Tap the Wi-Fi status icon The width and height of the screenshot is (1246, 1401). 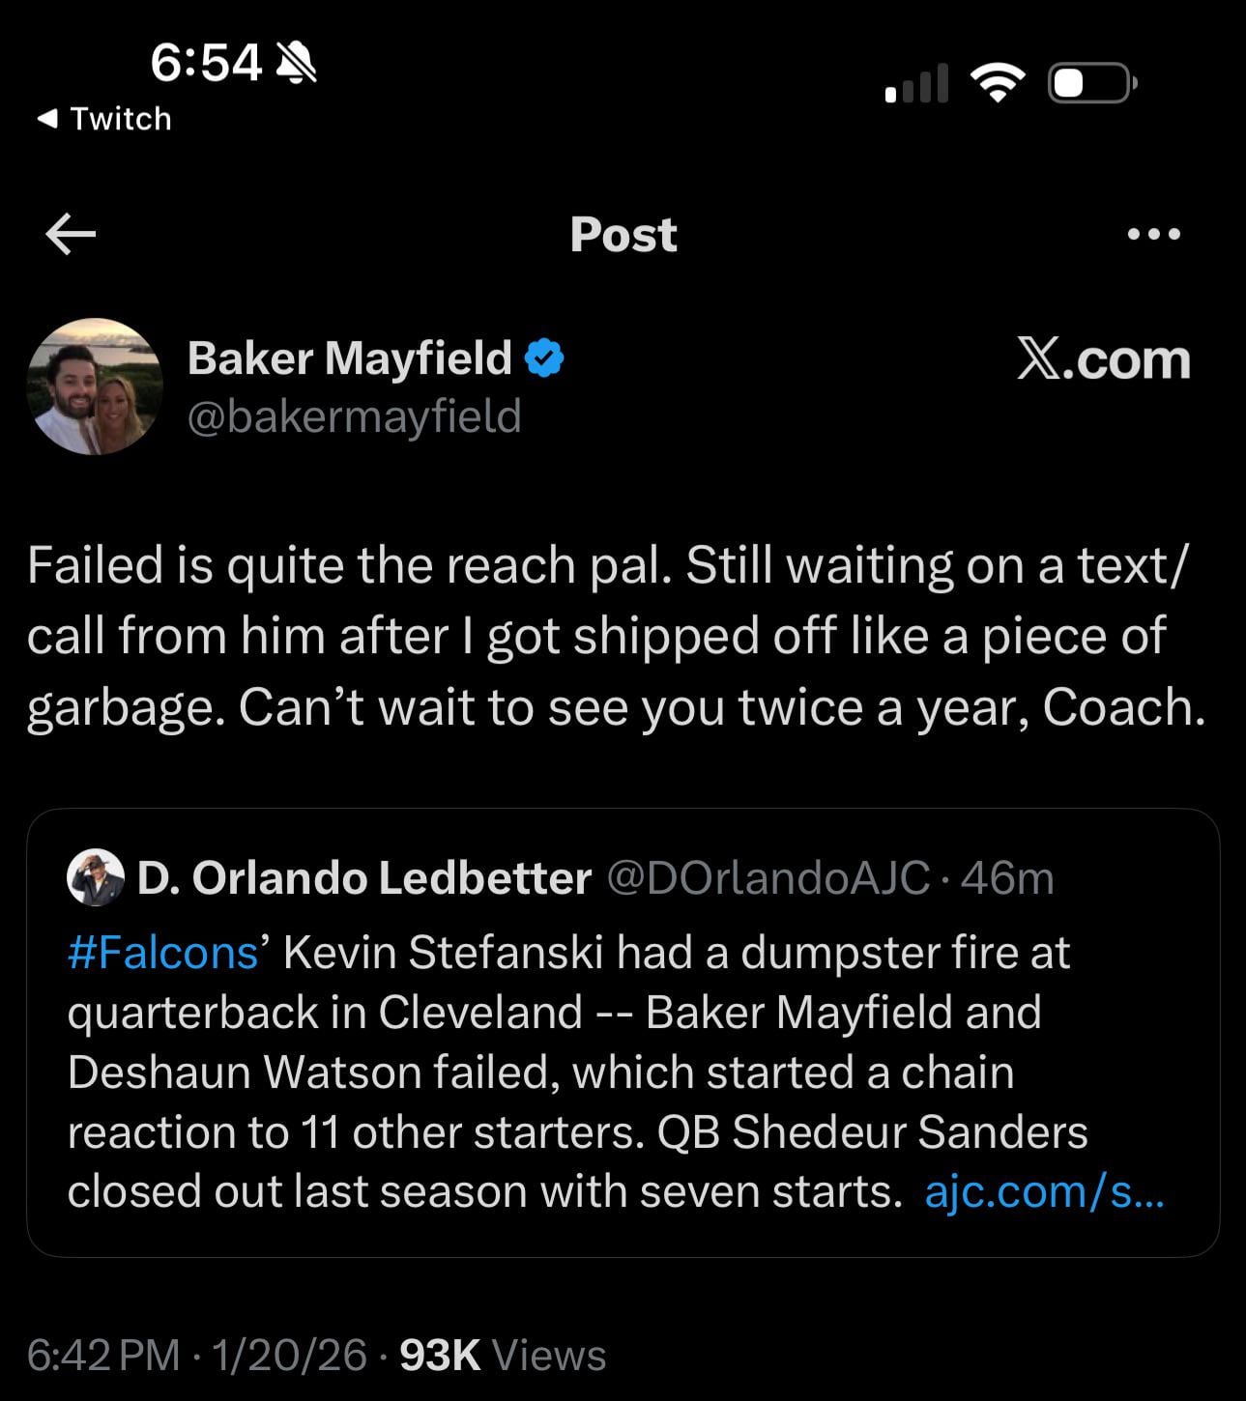coord(997,83)
